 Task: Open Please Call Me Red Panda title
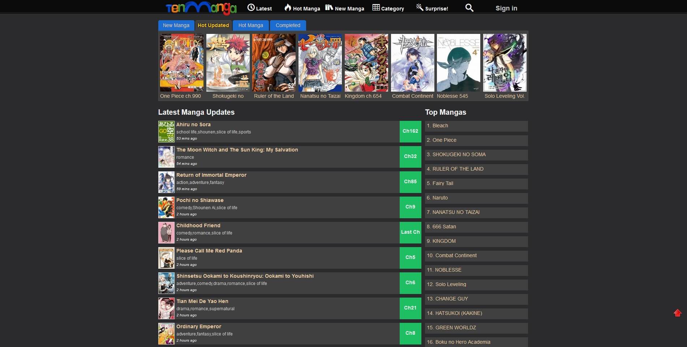pyautogui.click(x=209, y=251)
